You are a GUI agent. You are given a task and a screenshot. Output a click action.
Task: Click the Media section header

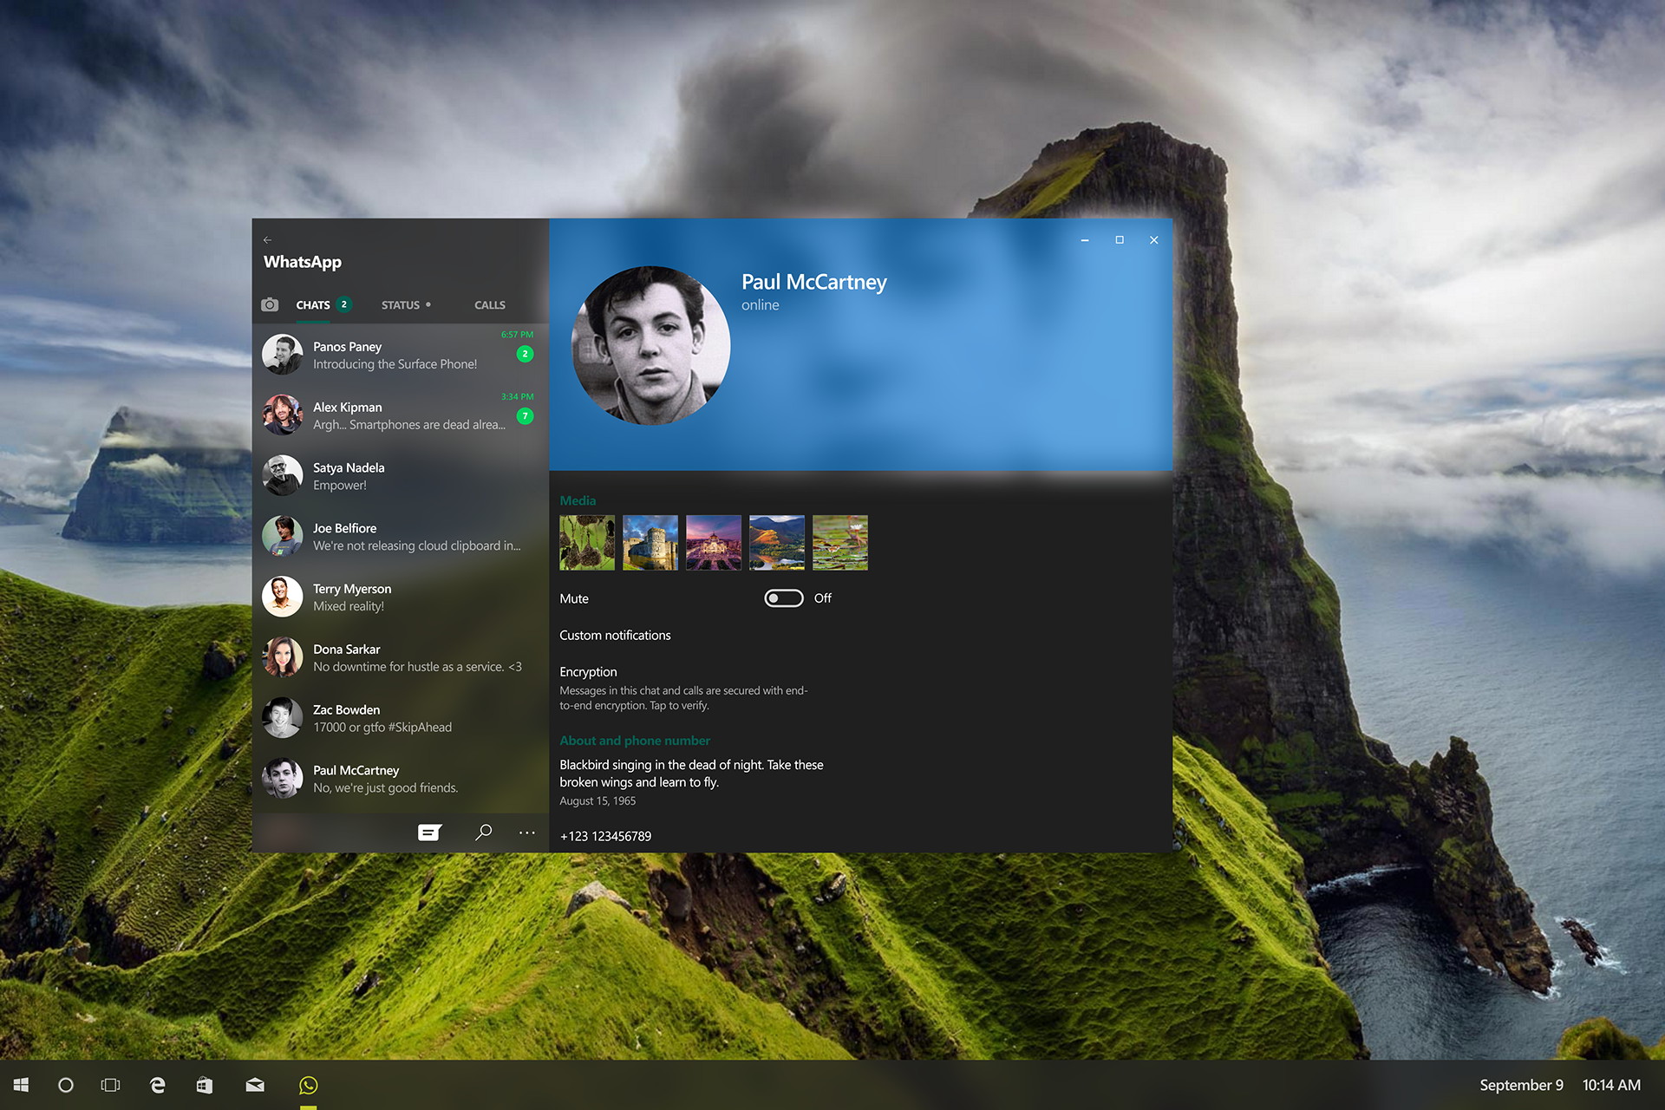(x=578, y=500)
